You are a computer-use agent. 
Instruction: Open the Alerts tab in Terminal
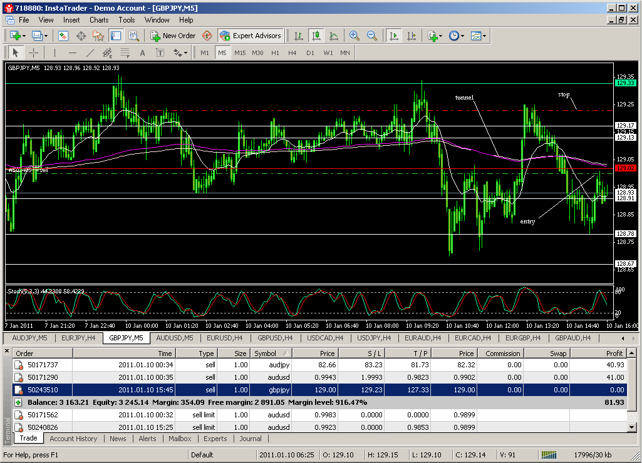(x=147, y=439)
